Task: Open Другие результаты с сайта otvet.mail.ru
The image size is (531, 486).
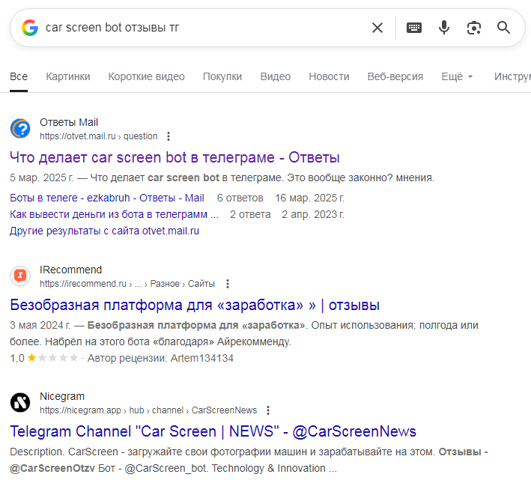Action: pos(104,231)
